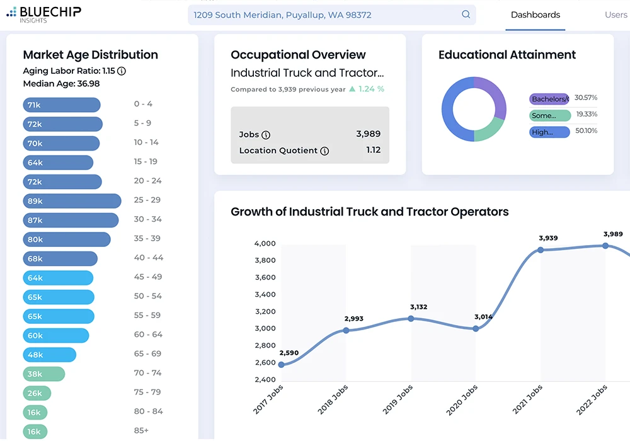The width and height of the screenshot is (630, 441).
Task: Open Aging Labor Ratio info icon
Action: [x=122, y=71]
